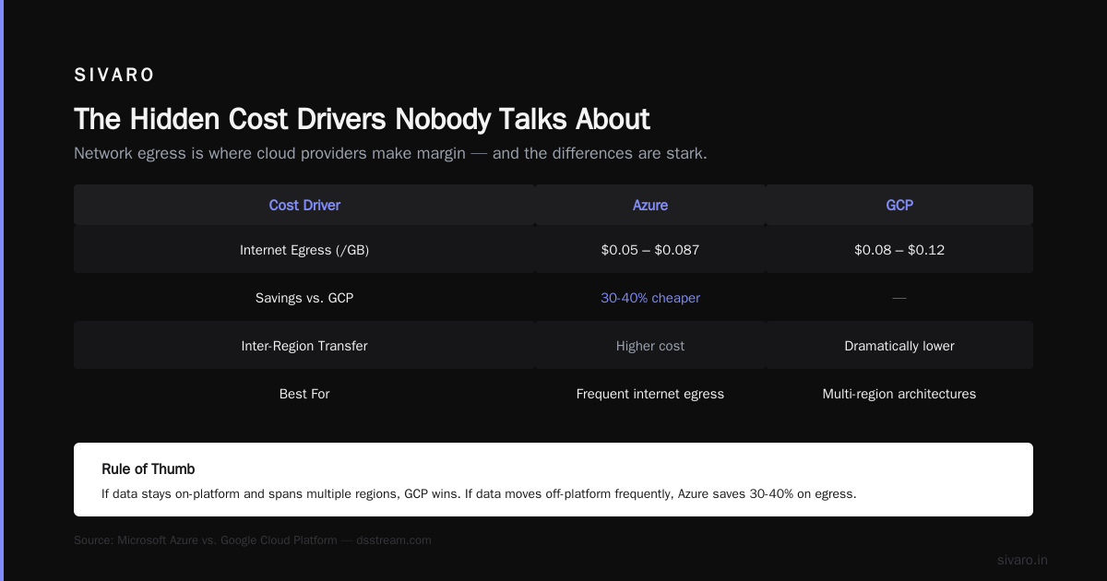Click the Rule of Thumb heading
1107x581 pixels.
149,469
